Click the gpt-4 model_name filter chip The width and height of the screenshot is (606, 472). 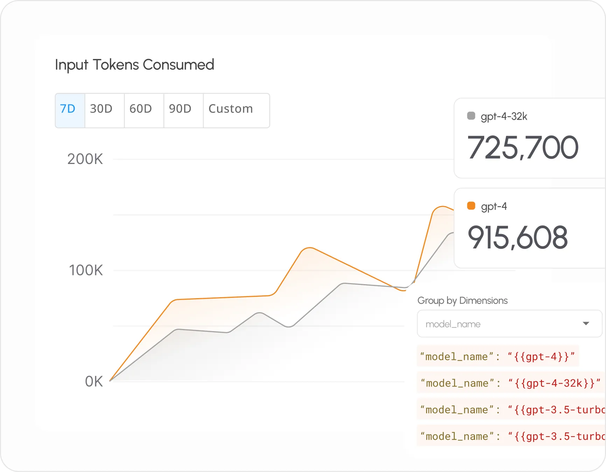point(497,356)
